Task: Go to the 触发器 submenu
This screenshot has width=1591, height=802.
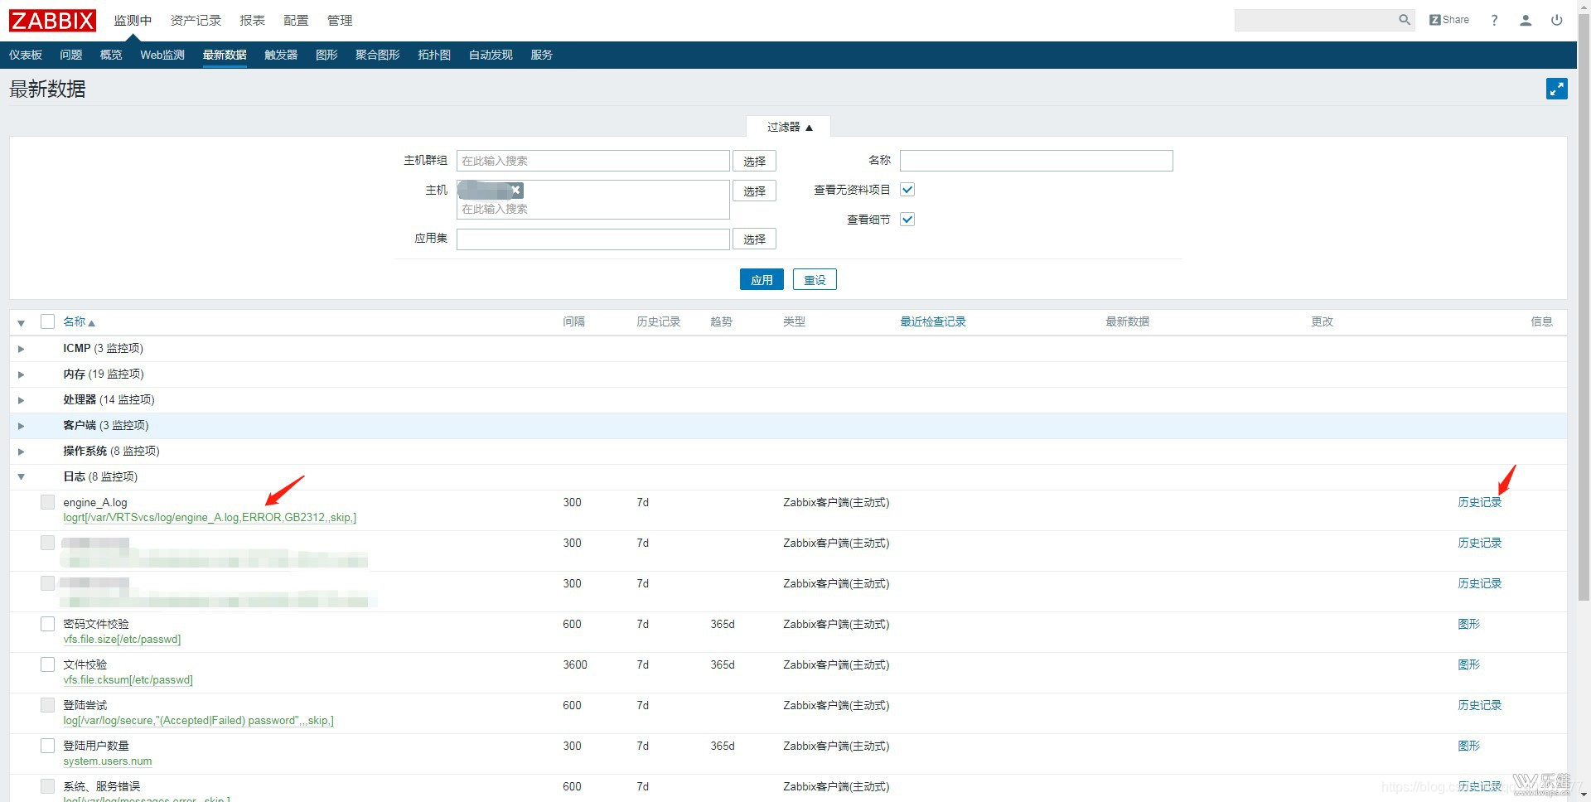Action: point(281,55)
